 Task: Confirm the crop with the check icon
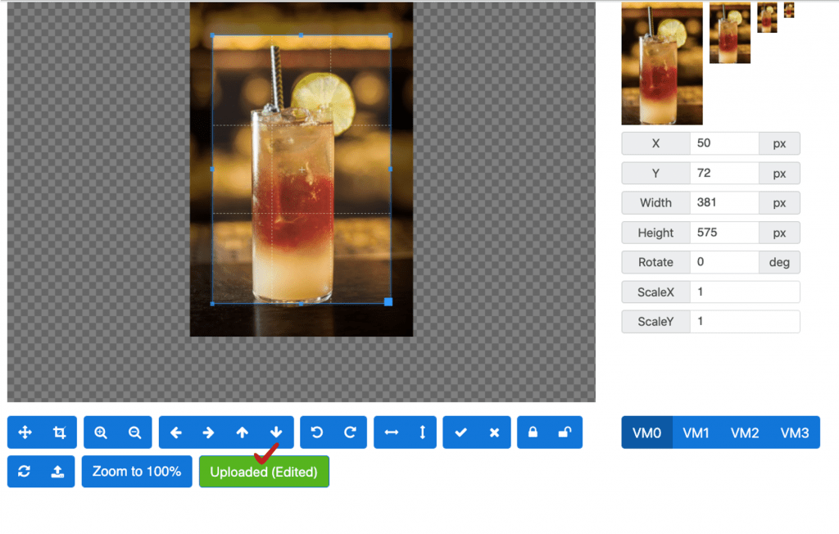[x=460, y=432]
